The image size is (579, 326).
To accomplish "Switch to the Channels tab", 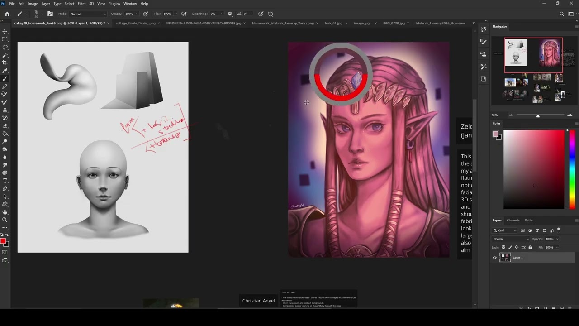I will tap(513, 220).
